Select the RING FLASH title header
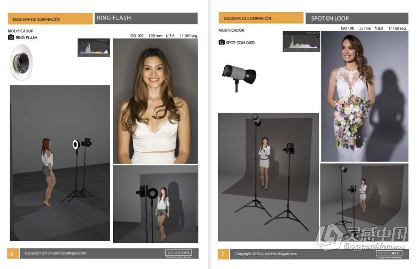 (146, 18)
